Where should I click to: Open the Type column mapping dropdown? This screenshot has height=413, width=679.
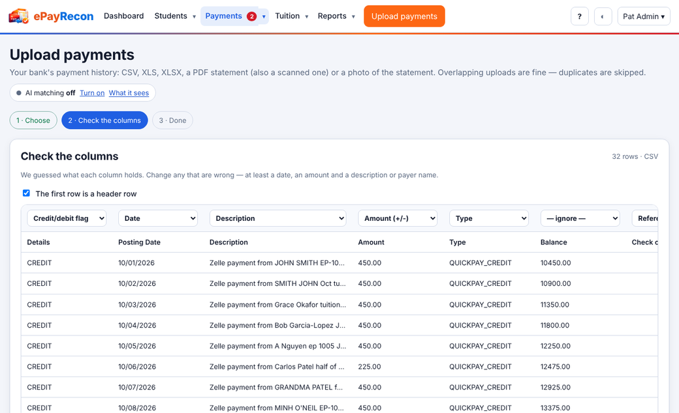(489, 218)
